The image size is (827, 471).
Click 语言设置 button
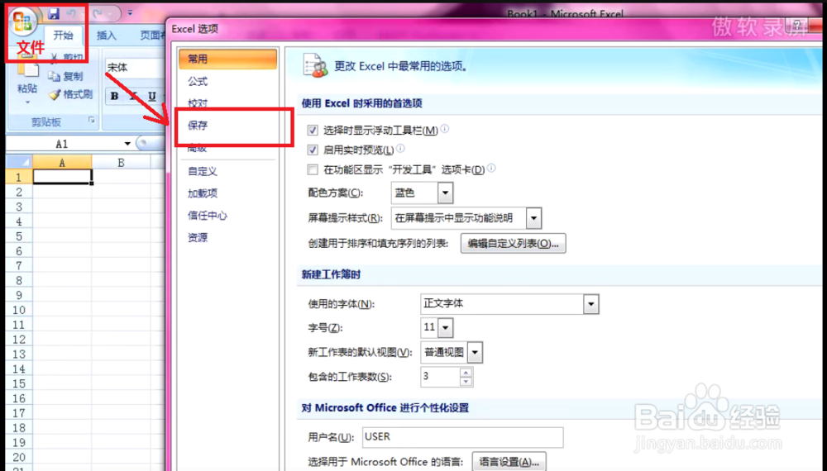[x=509, y=462]
